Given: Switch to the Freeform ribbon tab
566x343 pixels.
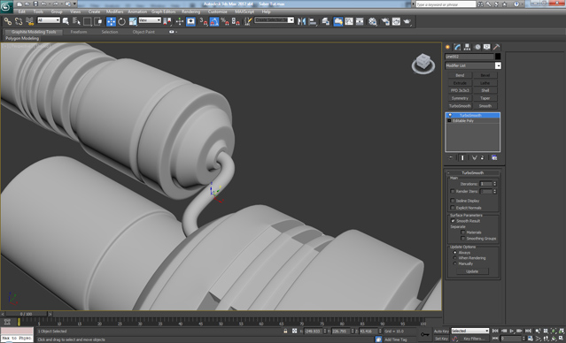Looking at the screenshot, I should 79,32.
